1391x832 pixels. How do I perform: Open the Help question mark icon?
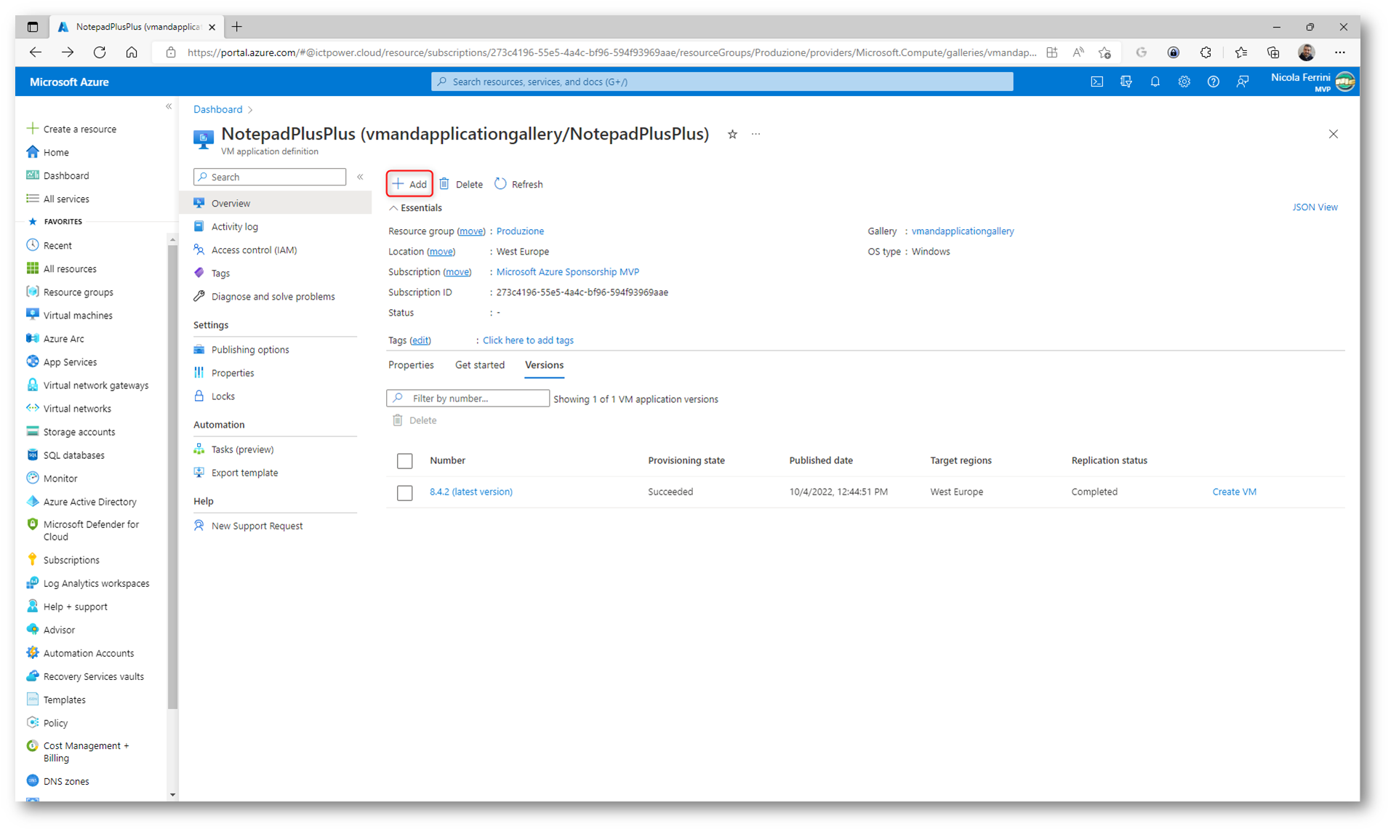[1213, 82]
